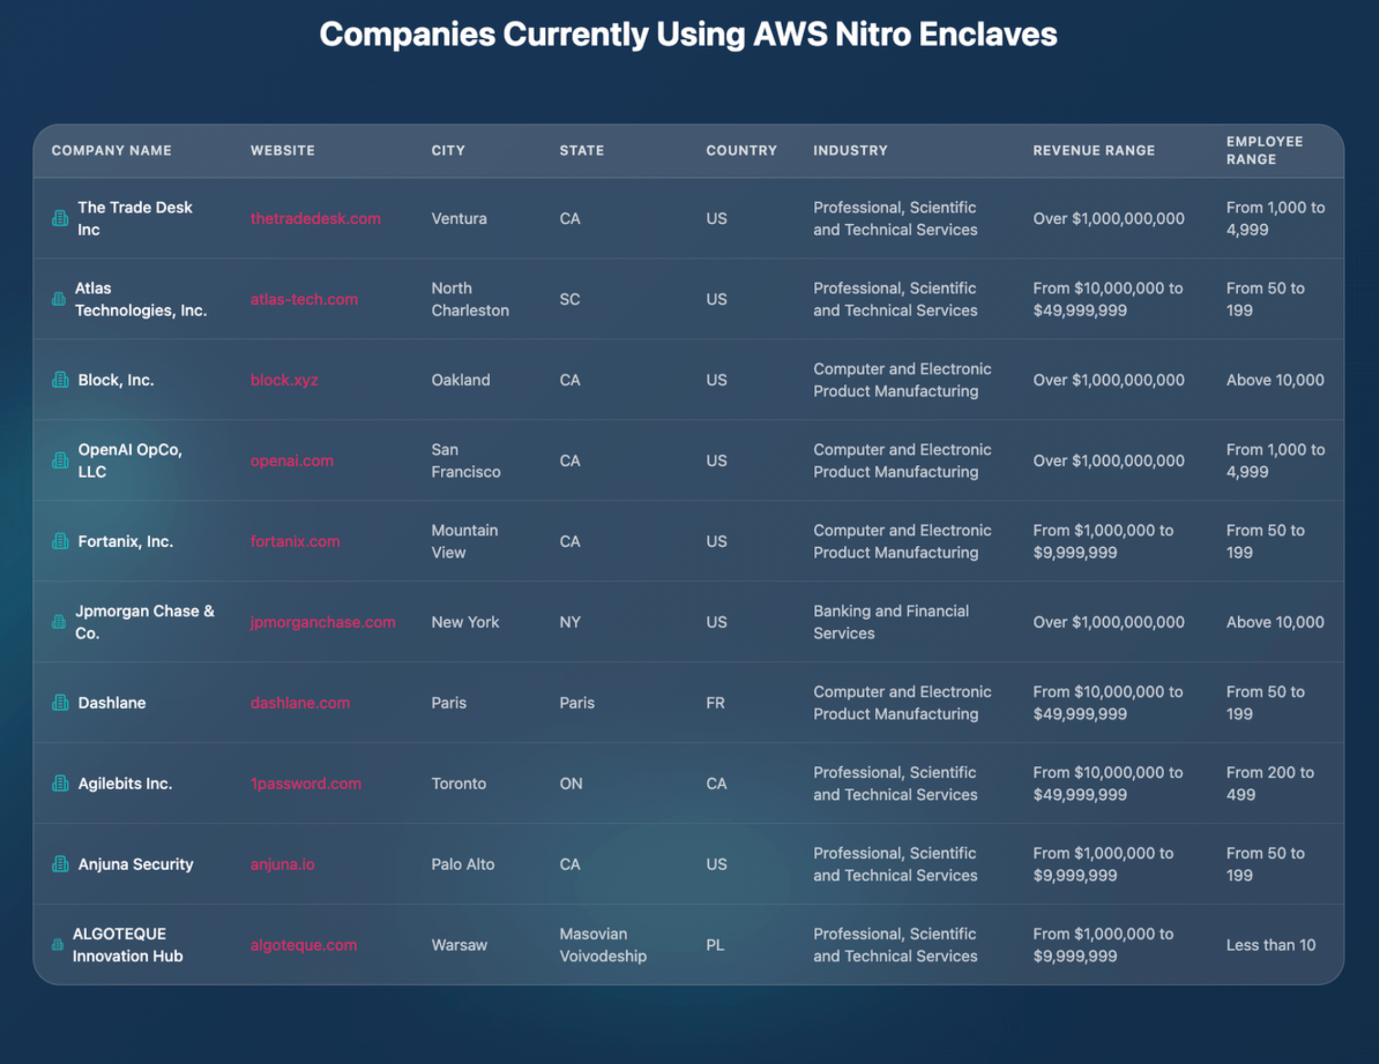Open the thetradedesk.com website link
The width and height of the screenshot is (1379, 1064).
coord(315,219)
